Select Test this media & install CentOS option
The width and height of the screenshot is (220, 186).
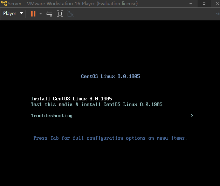tap(97, 104)
